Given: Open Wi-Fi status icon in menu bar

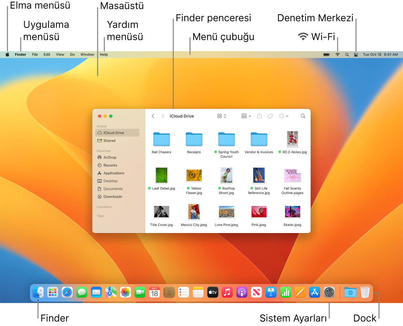Looking at the screenshot, I should point(337,55).
